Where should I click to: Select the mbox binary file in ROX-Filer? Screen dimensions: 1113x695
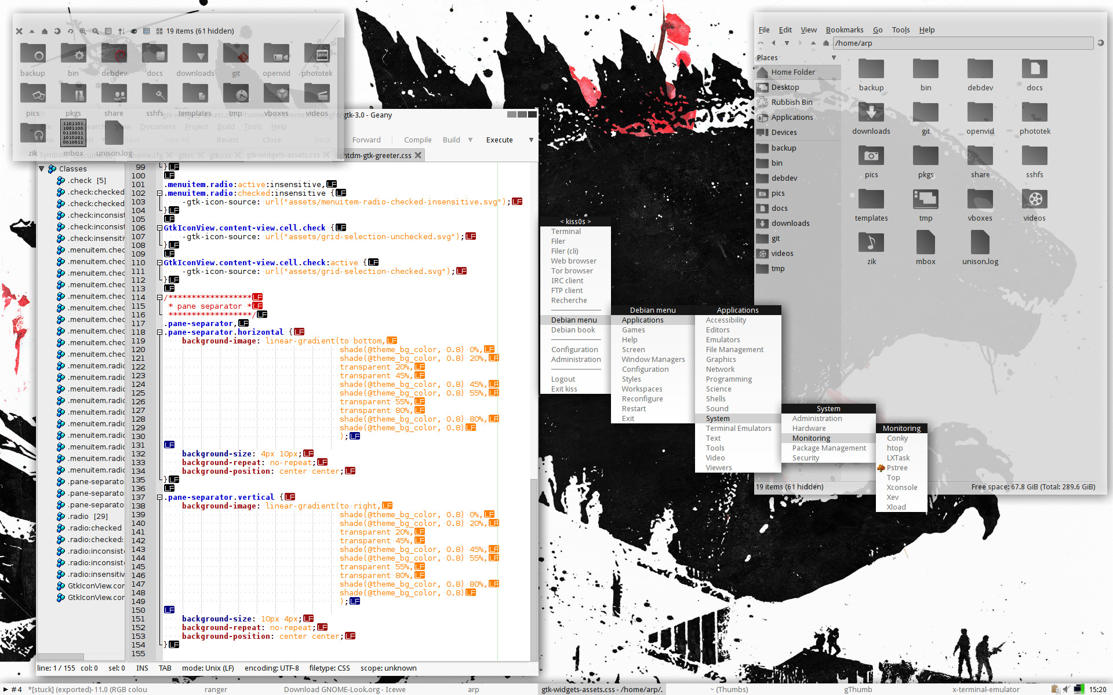tap(74, 138)
